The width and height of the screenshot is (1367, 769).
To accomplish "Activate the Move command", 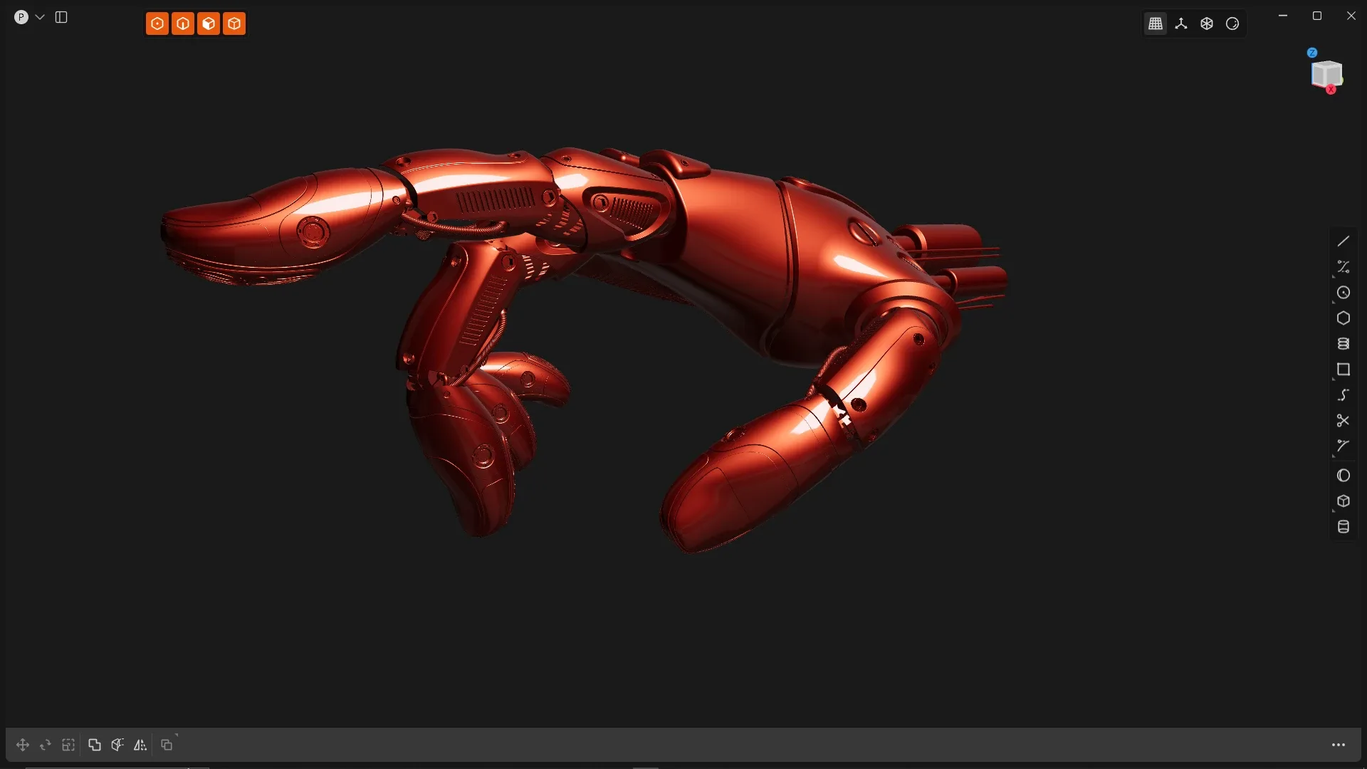I will click(x=23, y=745).
